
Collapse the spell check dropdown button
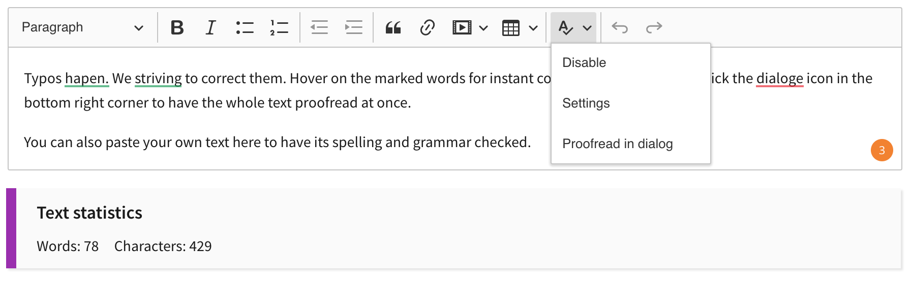(573, 27)
